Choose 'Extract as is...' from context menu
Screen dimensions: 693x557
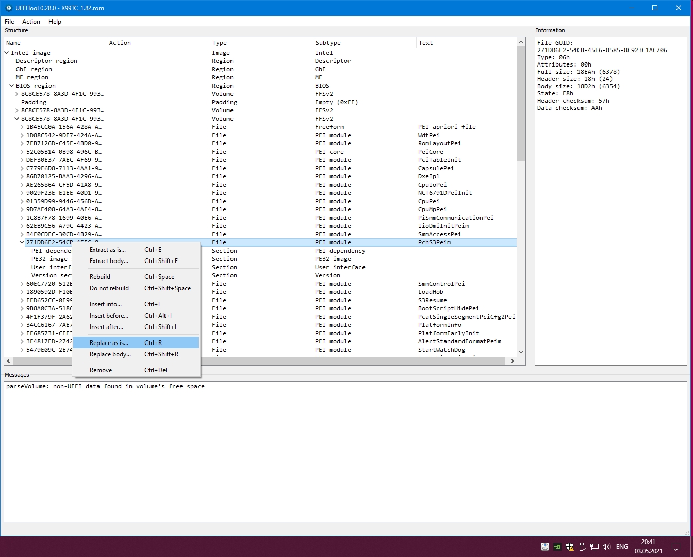[x=136, y=250]
